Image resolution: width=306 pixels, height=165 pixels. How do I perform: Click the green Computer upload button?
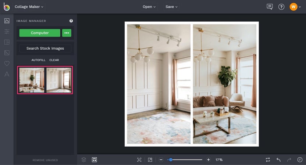[40, 33]
